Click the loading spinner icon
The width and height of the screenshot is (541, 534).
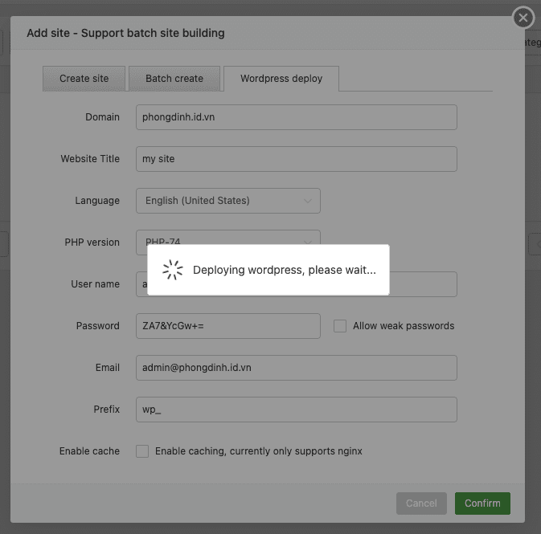tap(173, 270)
